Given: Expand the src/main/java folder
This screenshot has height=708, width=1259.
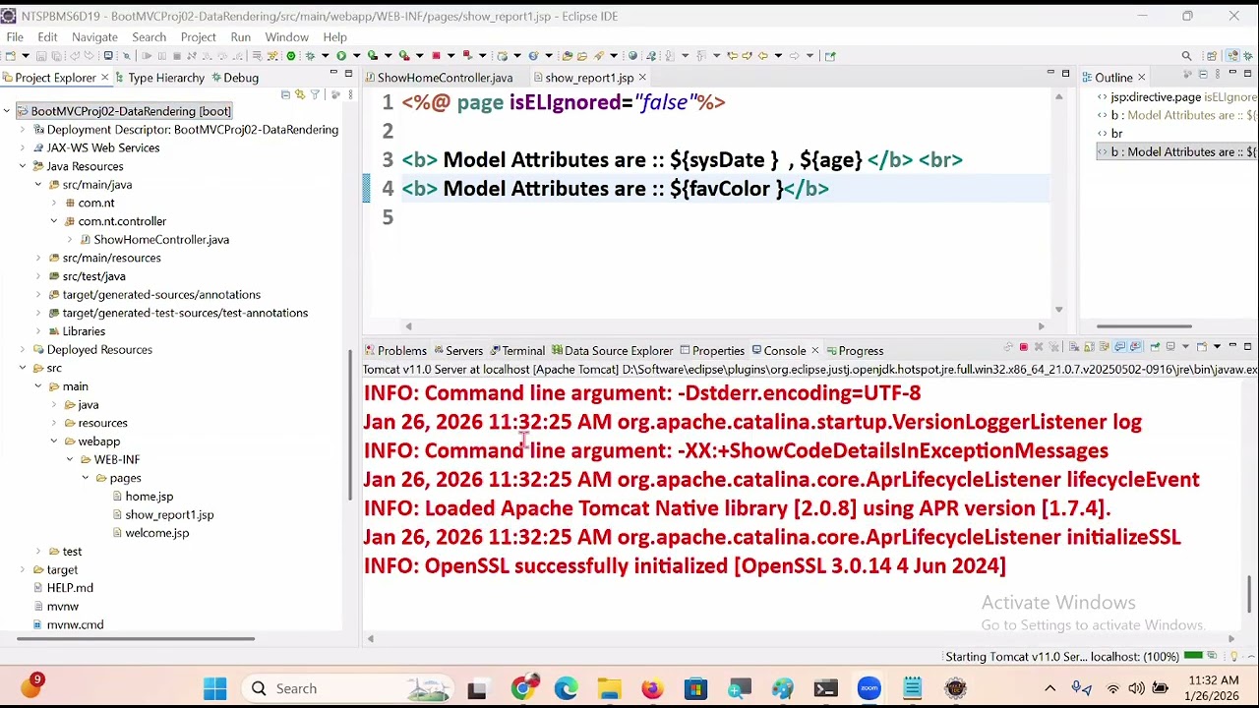Looking at the screenshot, I should point(38,185).
